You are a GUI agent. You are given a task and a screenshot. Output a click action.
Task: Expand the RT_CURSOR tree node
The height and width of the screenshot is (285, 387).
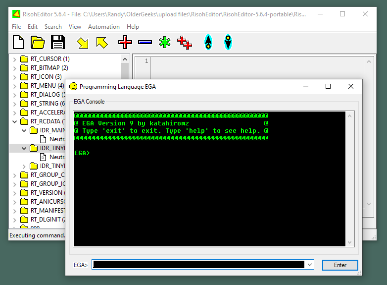pyautogui.click(x=15, y=59)
